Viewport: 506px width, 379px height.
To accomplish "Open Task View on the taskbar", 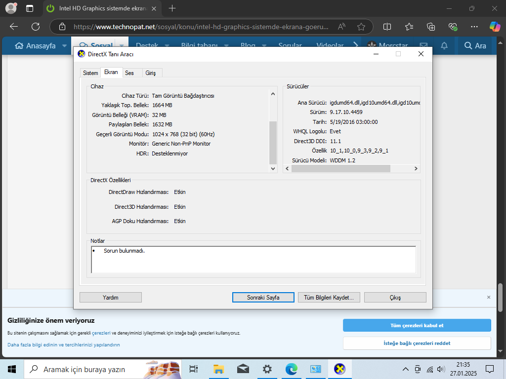I will tap(194, 369).
